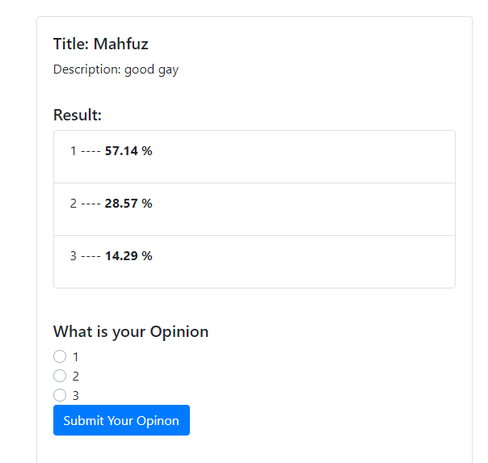Click the Submit Your Opinon button

[121, 420]
